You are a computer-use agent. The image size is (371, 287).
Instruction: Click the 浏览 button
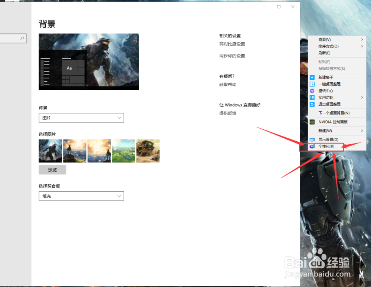point(52,170)
